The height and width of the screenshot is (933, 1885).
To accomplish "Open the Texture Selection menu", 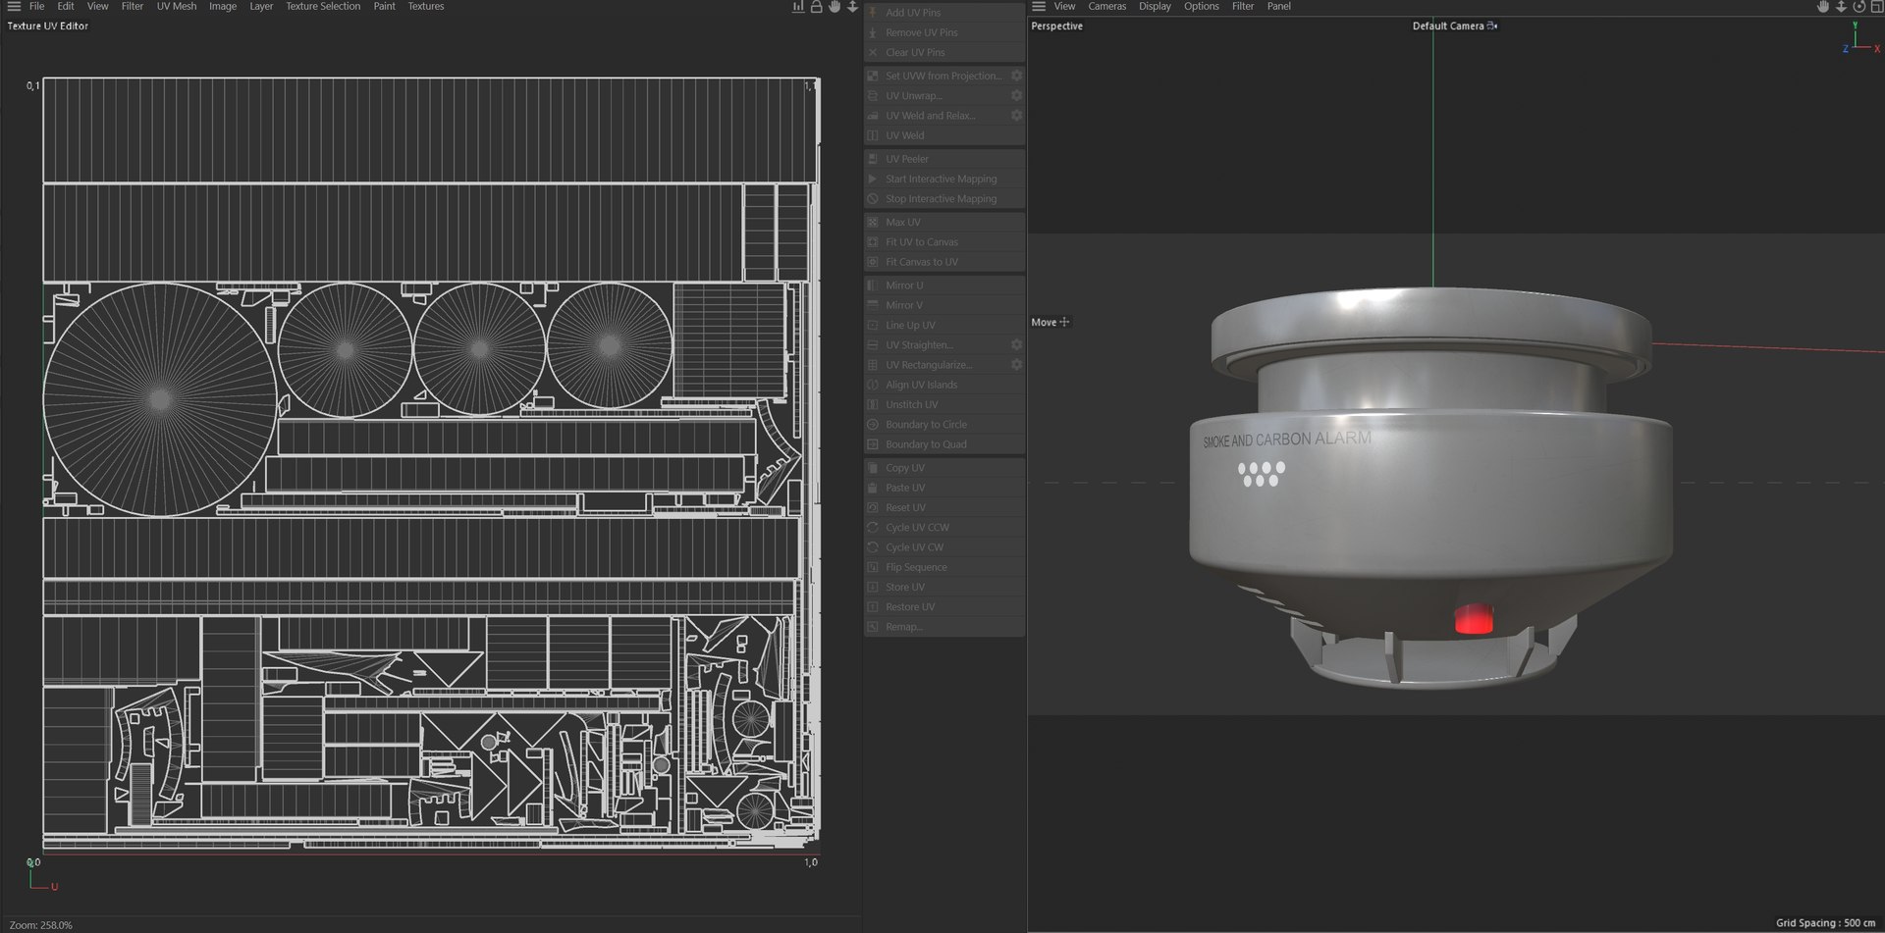I will (322, 6).
